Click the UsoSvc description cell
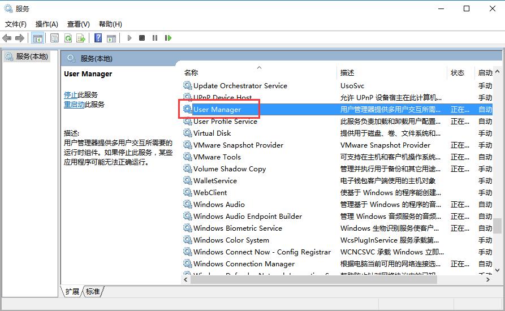The width and height of the screenshot is (505, 311). pos(352,85)
